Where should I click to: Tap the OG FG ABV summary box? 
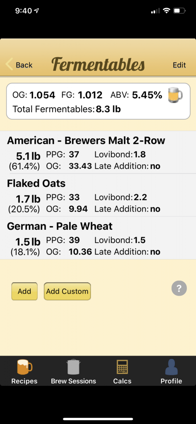[98, 101]
